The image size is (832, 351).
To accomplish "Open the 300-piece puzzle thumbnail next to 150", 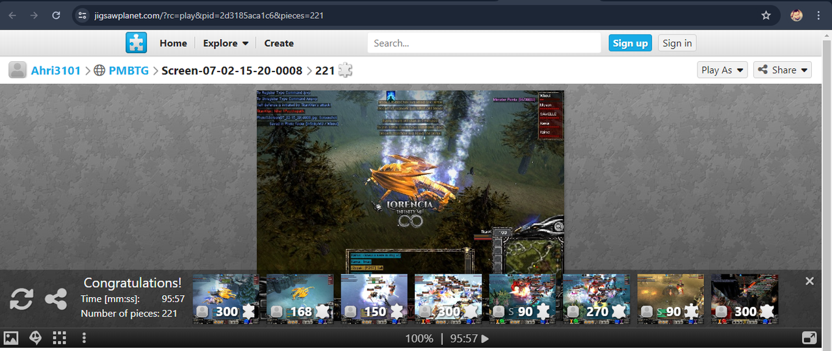I will (x=448, y=299).
